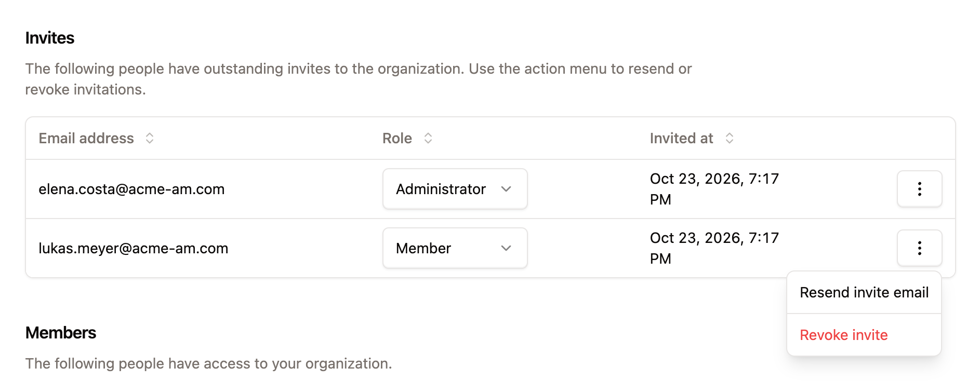Open action menu for lukas.meyer@acme-am.com
Viewport: 980px width, 381px height.
(919, 248)
